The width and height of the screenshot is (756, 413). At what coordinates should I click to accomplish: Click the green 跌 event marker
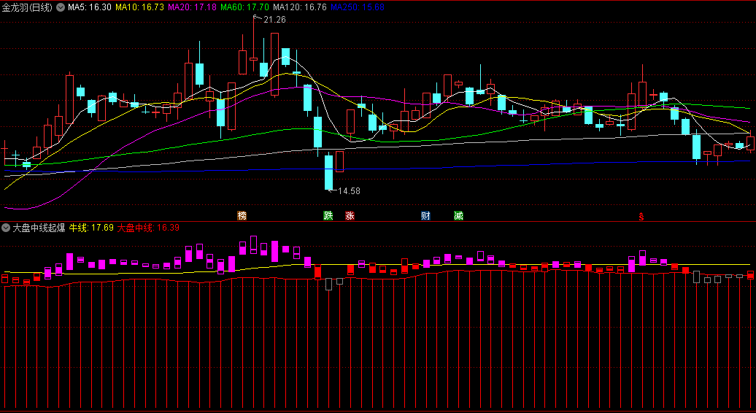click(x=328, y=216)
